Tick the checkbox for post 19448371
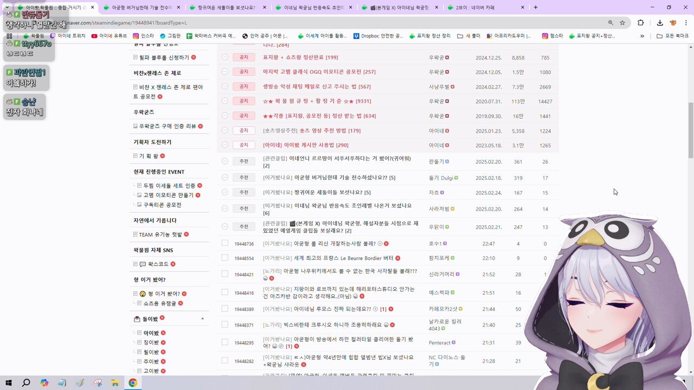This screenshot has width=694, height=390. tap(225, 324)
